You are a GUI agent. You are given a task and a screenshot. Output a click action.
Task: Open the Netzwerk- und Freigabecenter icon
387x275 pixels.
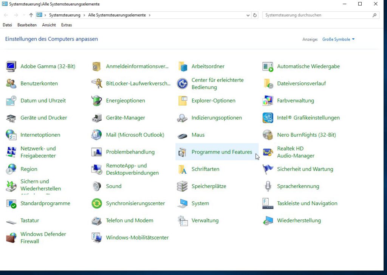tap(11, 152)
